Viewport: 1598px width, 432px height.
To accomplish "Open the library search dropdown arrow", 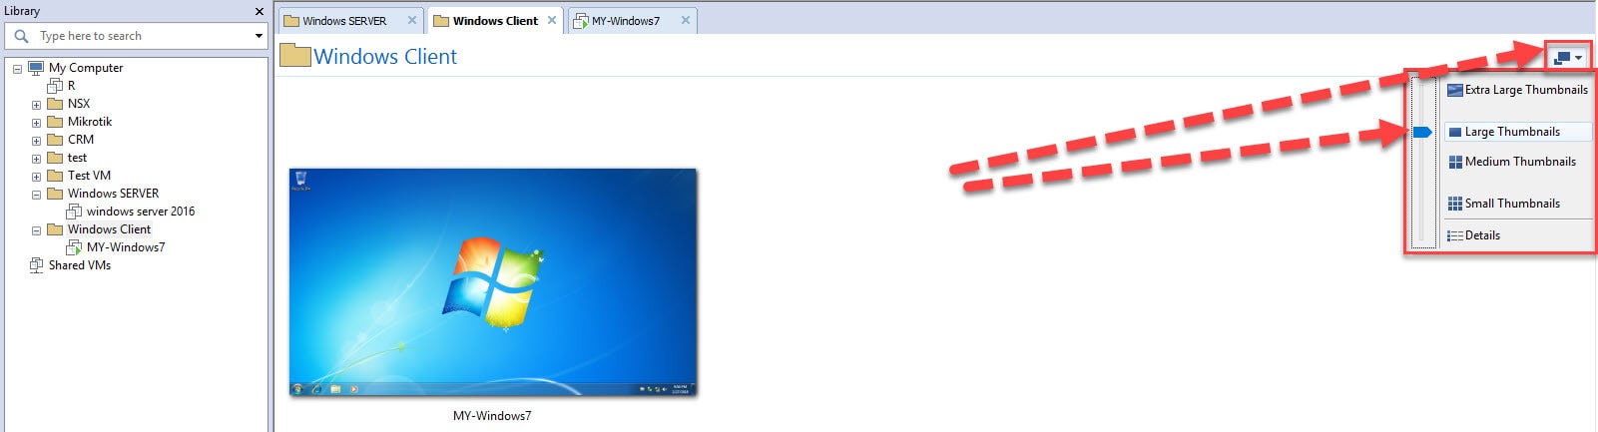I will 259,36.
